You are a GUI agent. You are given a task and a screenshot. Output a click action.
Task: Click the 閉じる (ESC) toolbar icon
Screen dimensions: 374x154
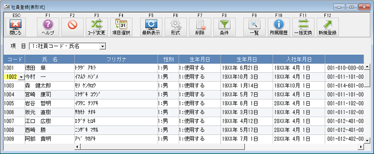point(15,27)
